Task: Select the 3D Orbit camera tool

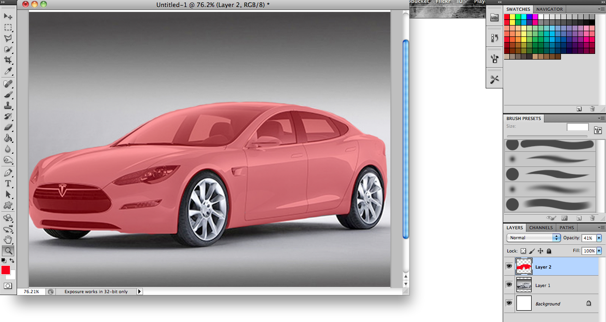Action: tap(8, 229)
